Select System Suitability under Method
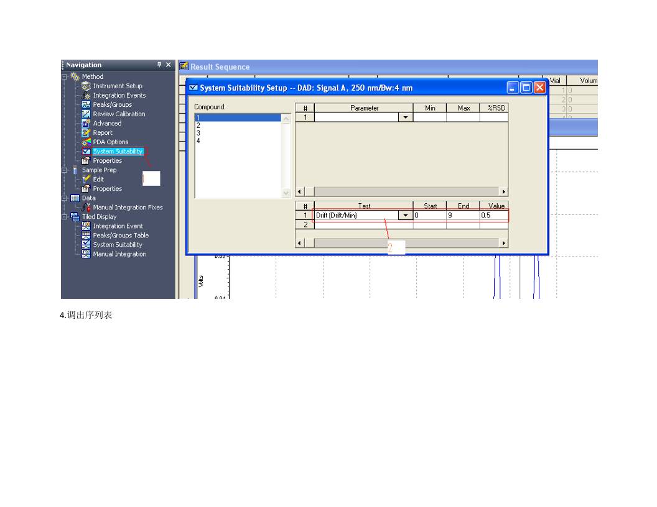Image resolution: width=657 pixels, height=507 pixels. coord(118,152)
